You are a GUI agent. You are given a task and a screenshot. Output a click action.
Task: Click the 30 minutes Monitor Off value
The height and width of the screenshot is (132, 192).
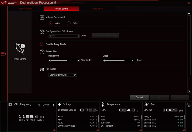click(87, 60)
